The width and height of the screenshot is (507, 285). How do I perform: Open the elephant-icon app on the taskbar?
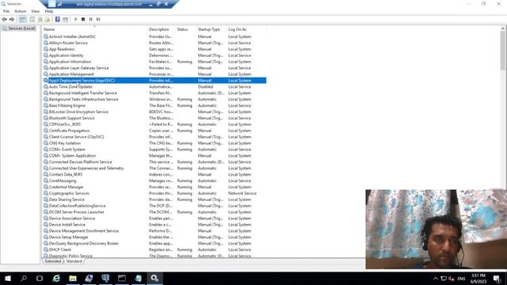[105, 278]
